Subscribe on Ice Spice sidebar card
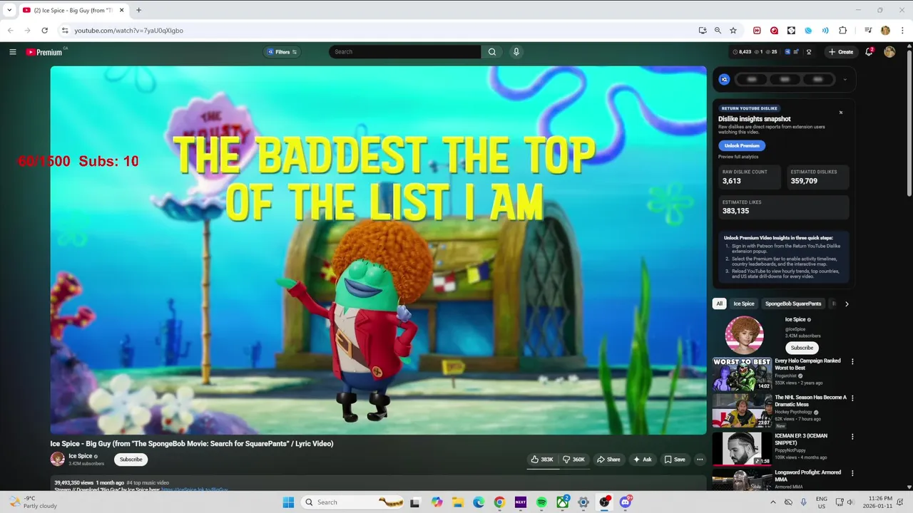This screenshot has height=513, width=913. [x=802, y=348]
